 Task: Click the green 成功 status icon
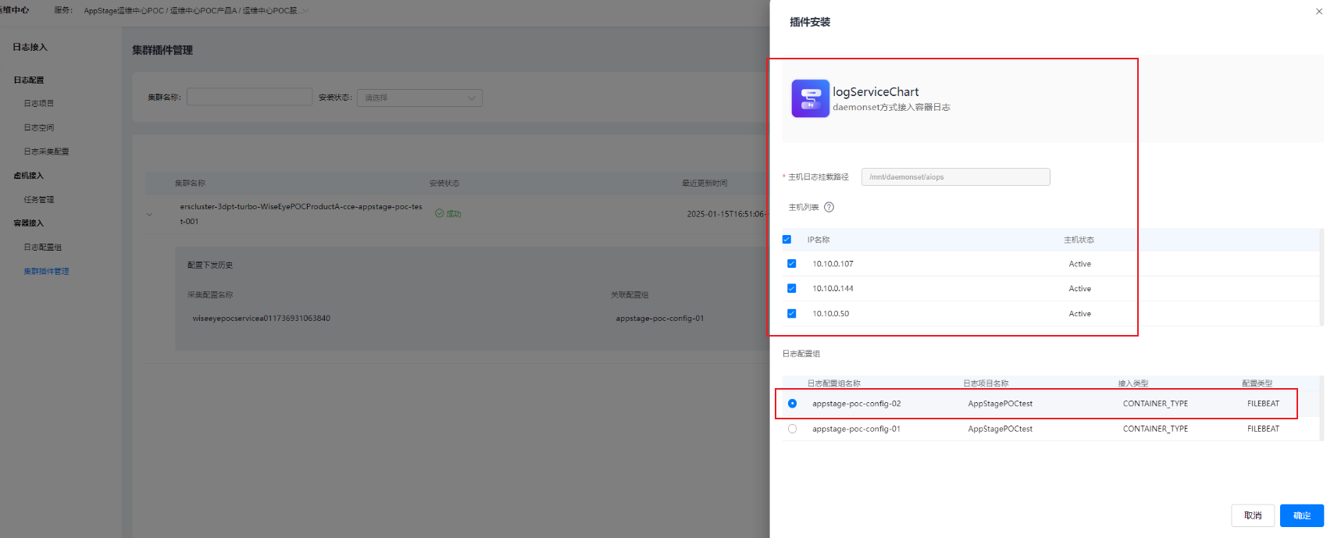pyautogui.click(x=439, y=213)
